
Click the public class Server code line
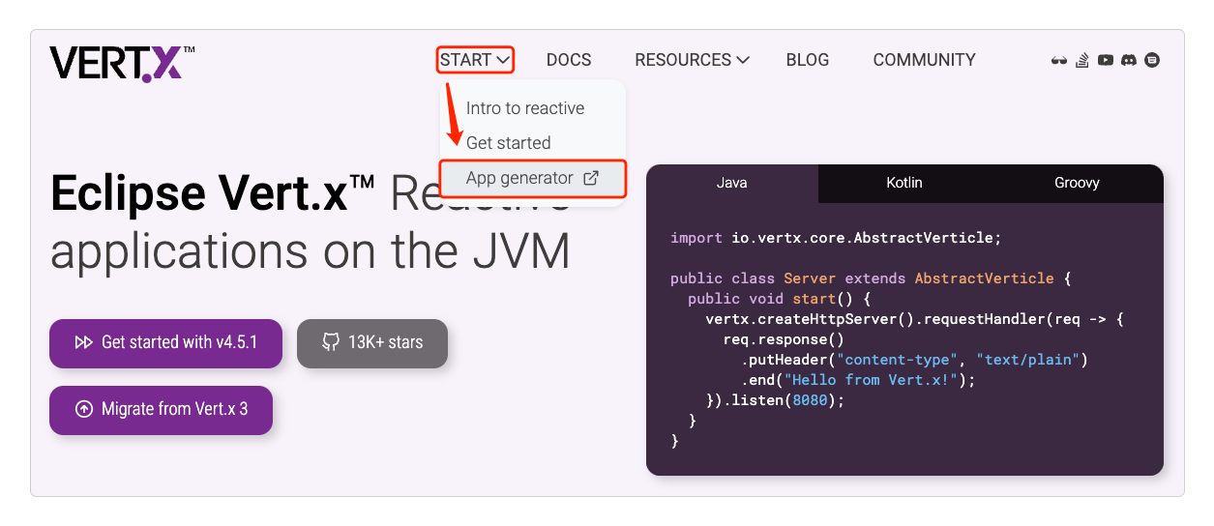[x=871, y=278]
